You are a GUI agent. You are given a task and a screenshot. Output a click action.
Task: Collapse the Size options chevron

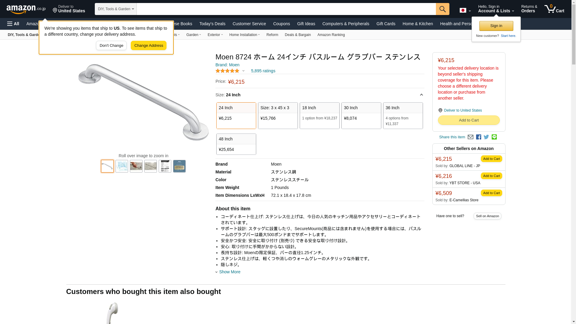[x=421, y=95]
